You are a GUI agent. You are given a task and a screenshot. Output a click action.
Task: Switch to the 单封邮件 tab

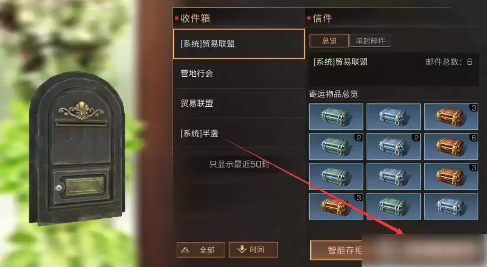pos(370,41)
